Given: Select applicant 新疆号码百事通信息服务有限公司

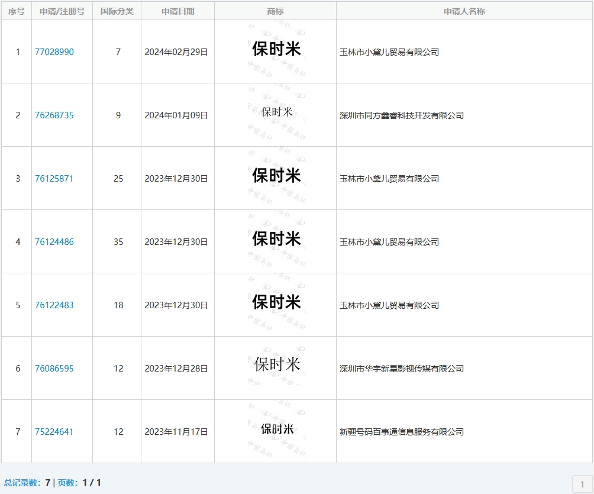Looking at the screenshot, I should click(x=401, y=432).
